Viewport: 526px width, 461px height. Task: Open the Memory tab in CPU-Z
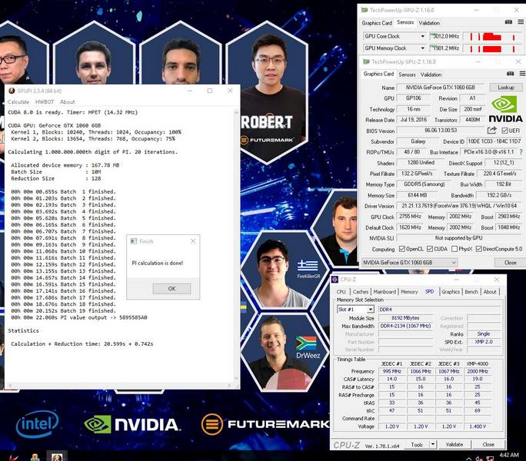409,292
